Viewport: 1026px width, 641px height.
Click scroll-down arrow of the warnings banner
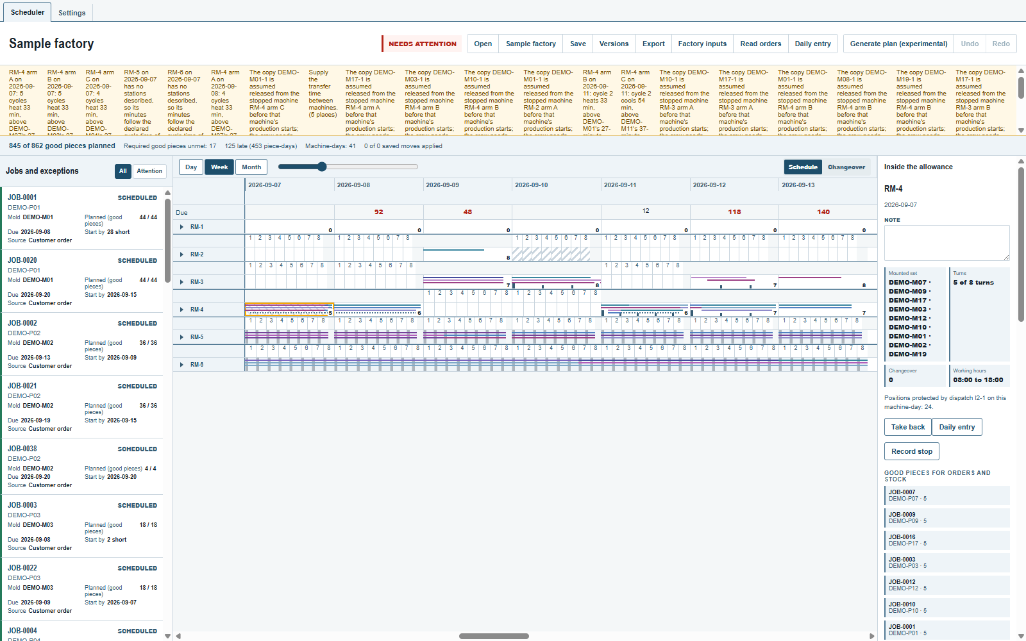tap(1021, 131)
